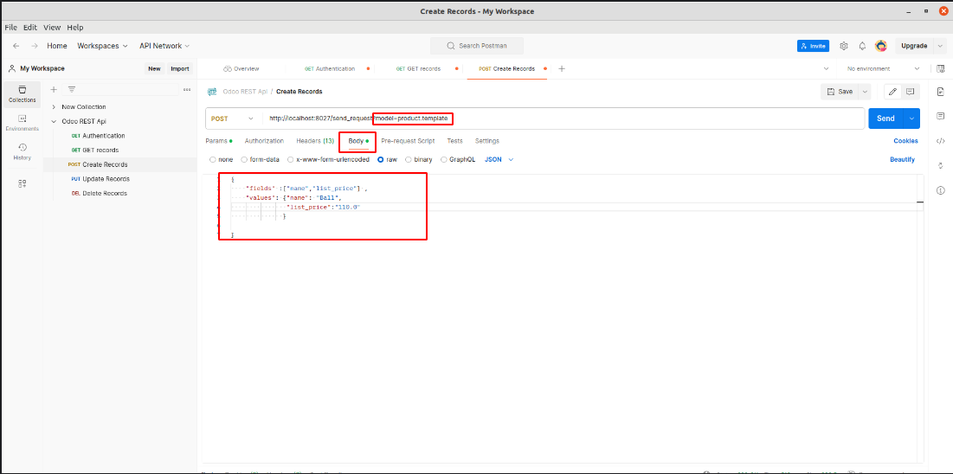Click the Invite button

tap(813, 46)
